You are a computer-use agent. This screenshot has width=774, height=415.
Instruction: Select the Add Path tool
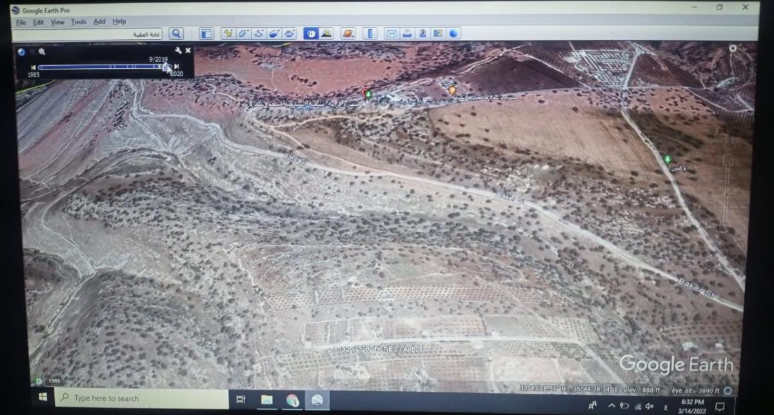(x=258, y=34)
